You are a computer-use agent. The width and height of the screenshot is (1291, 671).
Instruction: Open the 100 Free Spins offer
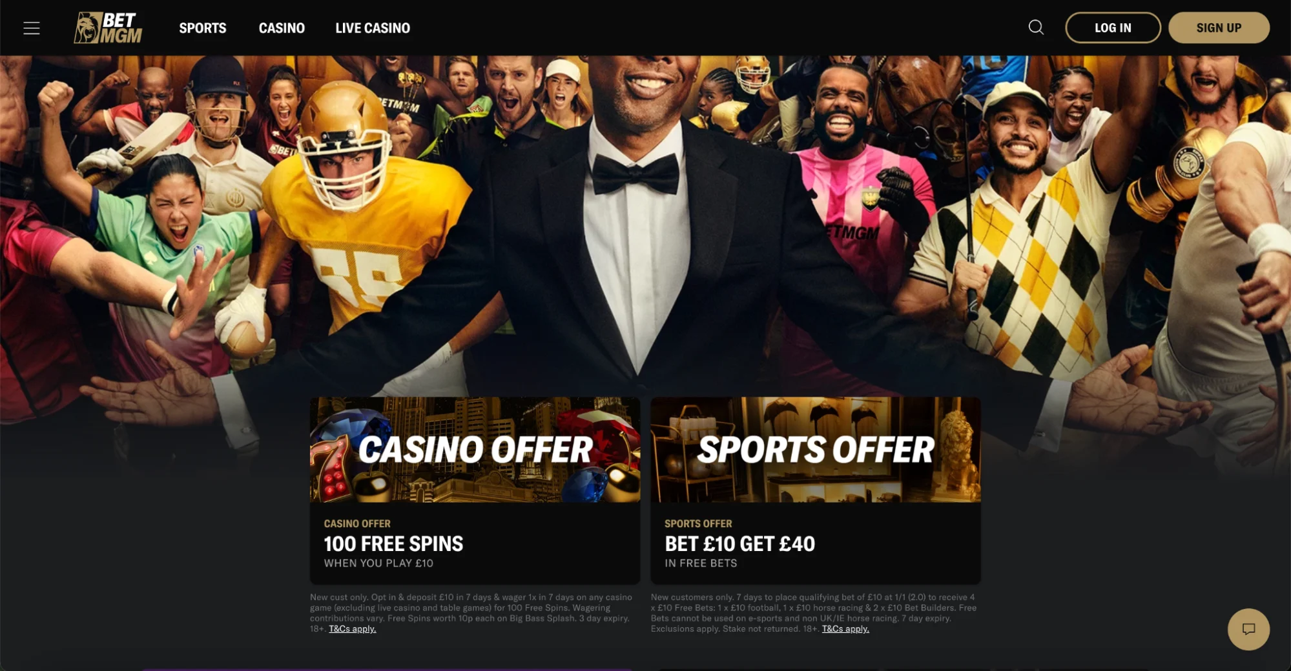393,544
